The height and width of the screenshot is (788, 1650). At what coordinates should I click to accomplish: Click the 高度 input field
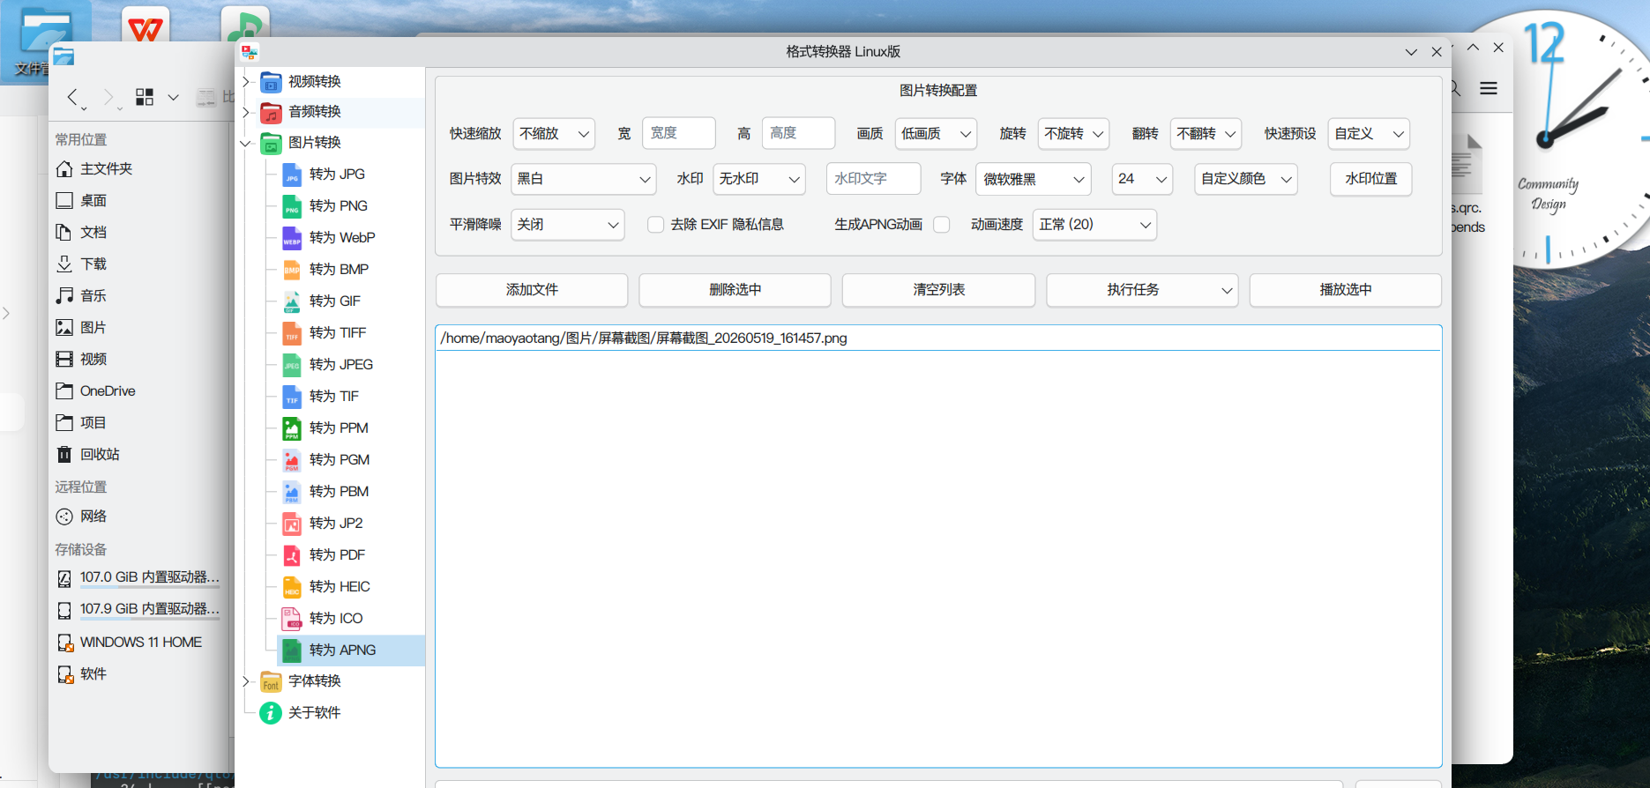click(x=798, y=134)
